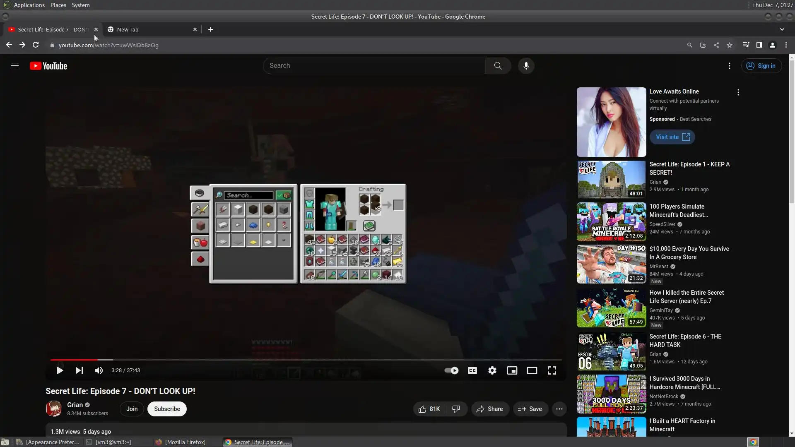The image size is (795, 447).
Task: Mute the video volume
Action: coord(99,370)
